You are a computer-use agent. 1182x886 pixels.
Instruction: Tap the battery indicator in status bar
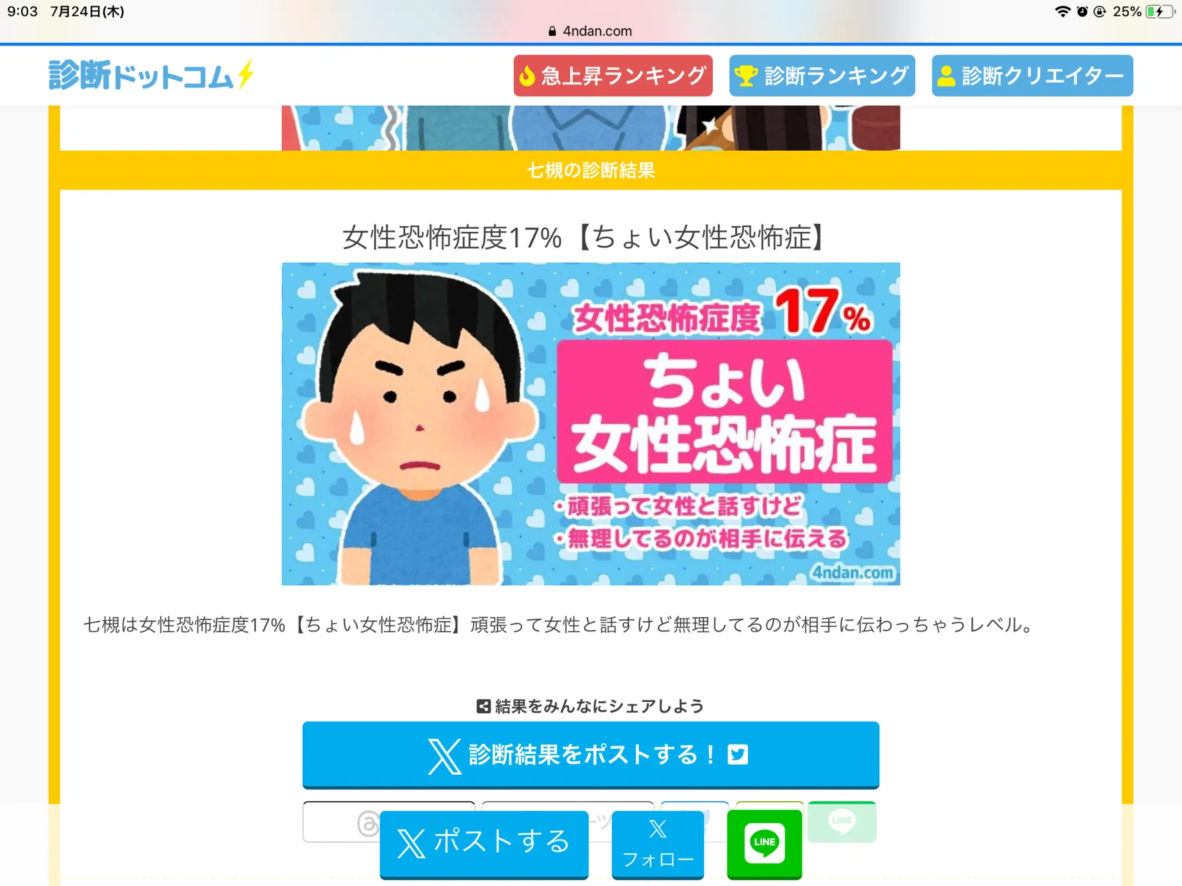point(1160,11)
